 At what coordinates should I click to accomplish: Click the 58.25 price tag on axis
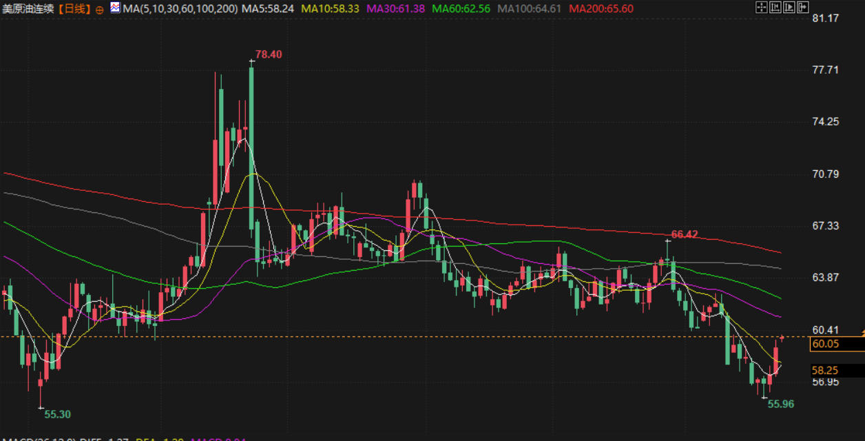(837, 370)
